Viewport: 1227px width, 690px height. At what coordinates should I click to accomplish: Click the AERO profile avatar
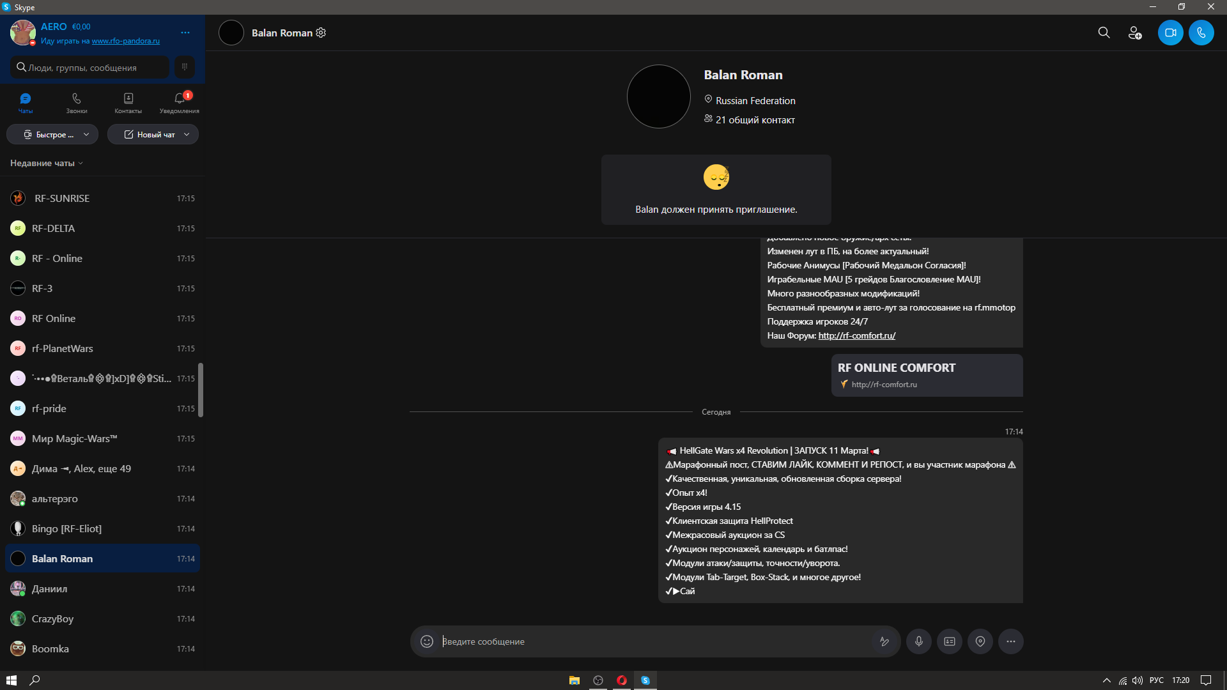(22, 33)
